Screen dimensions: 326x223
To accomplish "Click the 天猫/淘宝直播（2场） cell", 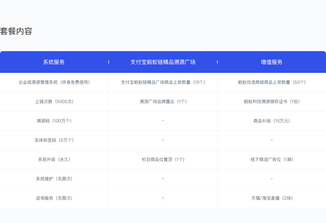I will click(272, 198).
